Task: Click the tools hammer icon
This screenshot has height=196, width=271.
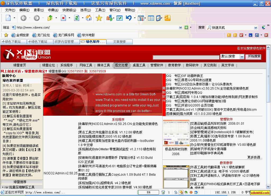Action: (141, 18)
